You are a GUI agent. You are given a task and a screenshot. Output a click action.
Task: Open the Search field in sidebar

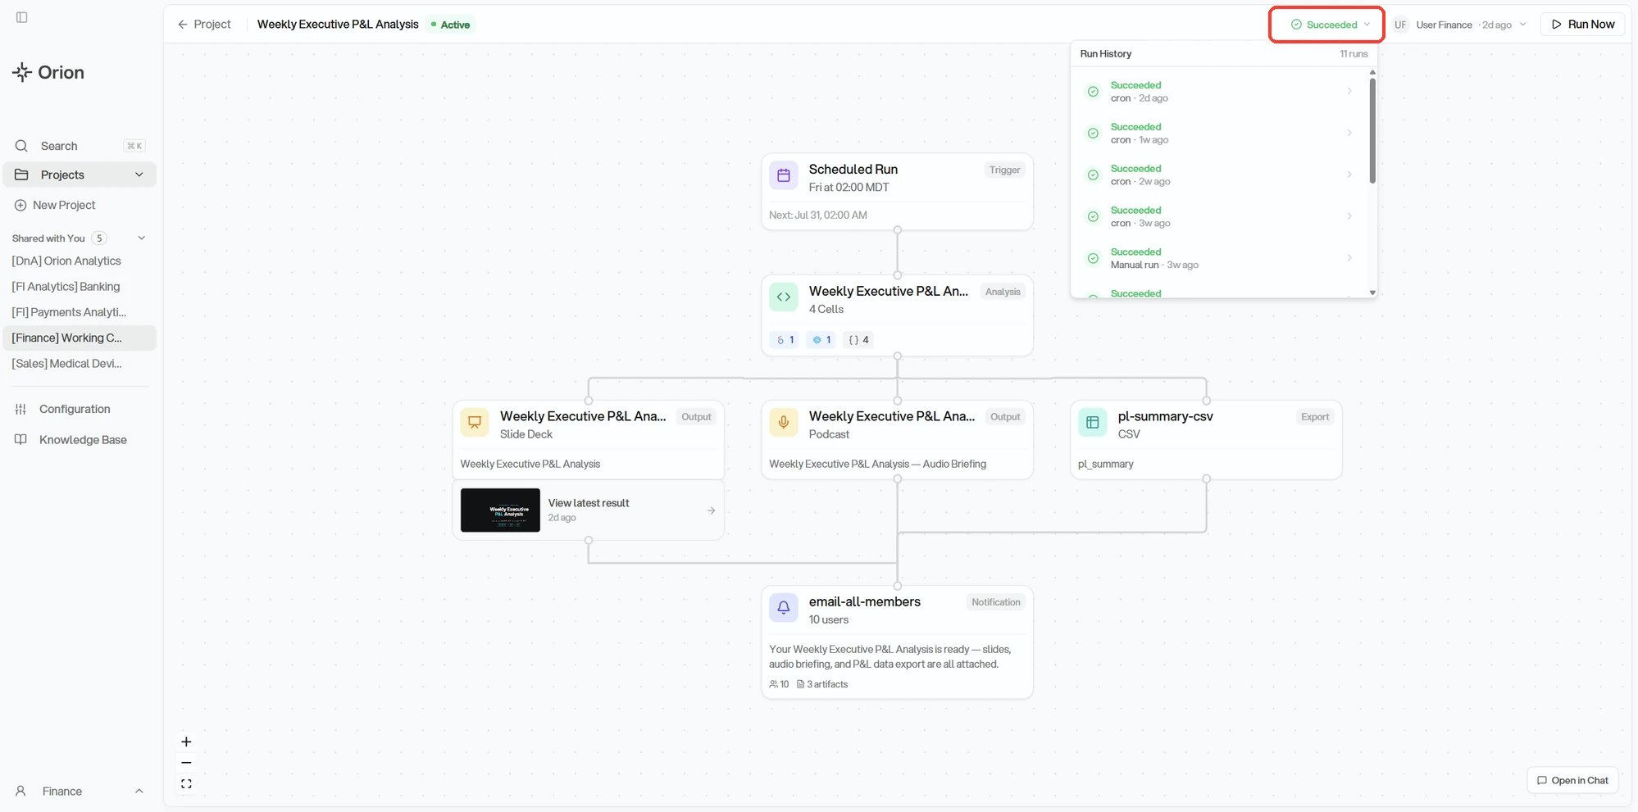pyautogui.click(x=80, y=146)
